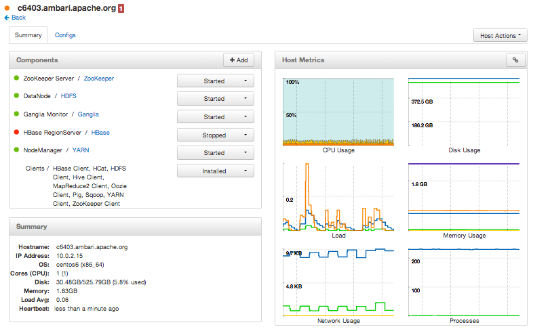Add a new component with + Add
This screenshot has width=533, height=329.
tap(238, 60)
